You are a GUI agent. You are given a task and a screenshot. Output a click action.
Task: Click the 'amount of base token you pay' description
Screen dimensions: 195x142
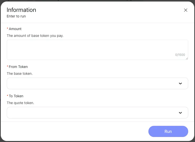(35, 36)
